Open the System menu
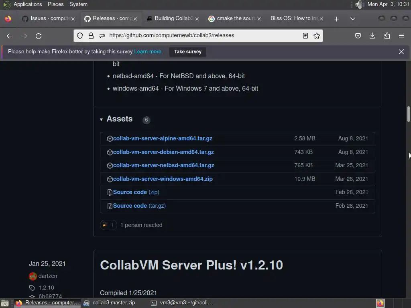The height and width of the screenshot is (308, 411). 78,4
